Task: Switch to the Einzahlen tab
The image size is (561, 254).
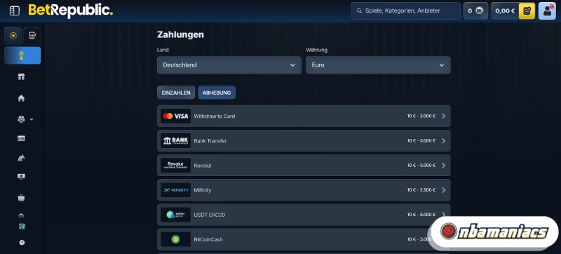Action: (176, 93)
